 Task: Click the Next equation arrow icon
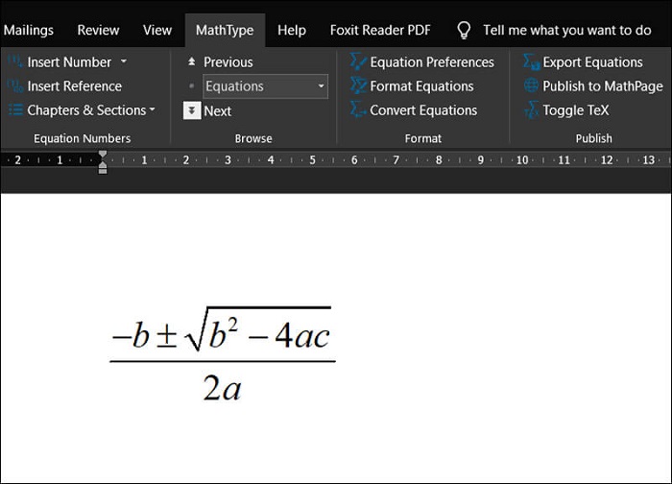pyautogui.click(x=192, y=110)
